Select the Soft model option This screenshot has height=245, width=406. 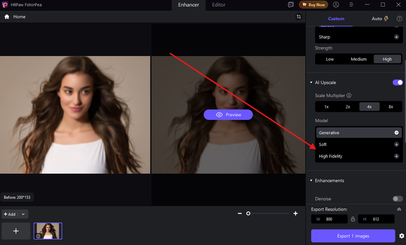359,144
